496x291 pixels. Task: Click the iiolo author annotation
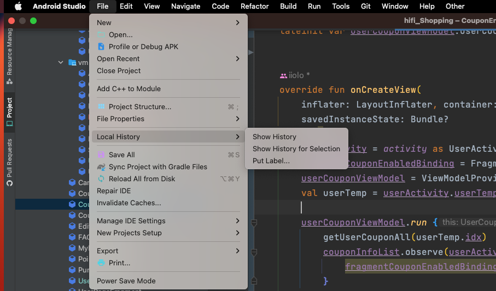point(295,75)
